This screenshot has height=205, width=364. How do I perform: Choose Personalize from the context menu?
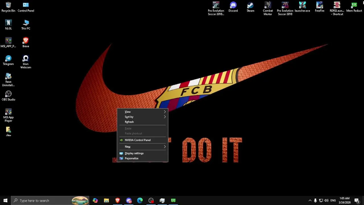(x=142, y=158)
